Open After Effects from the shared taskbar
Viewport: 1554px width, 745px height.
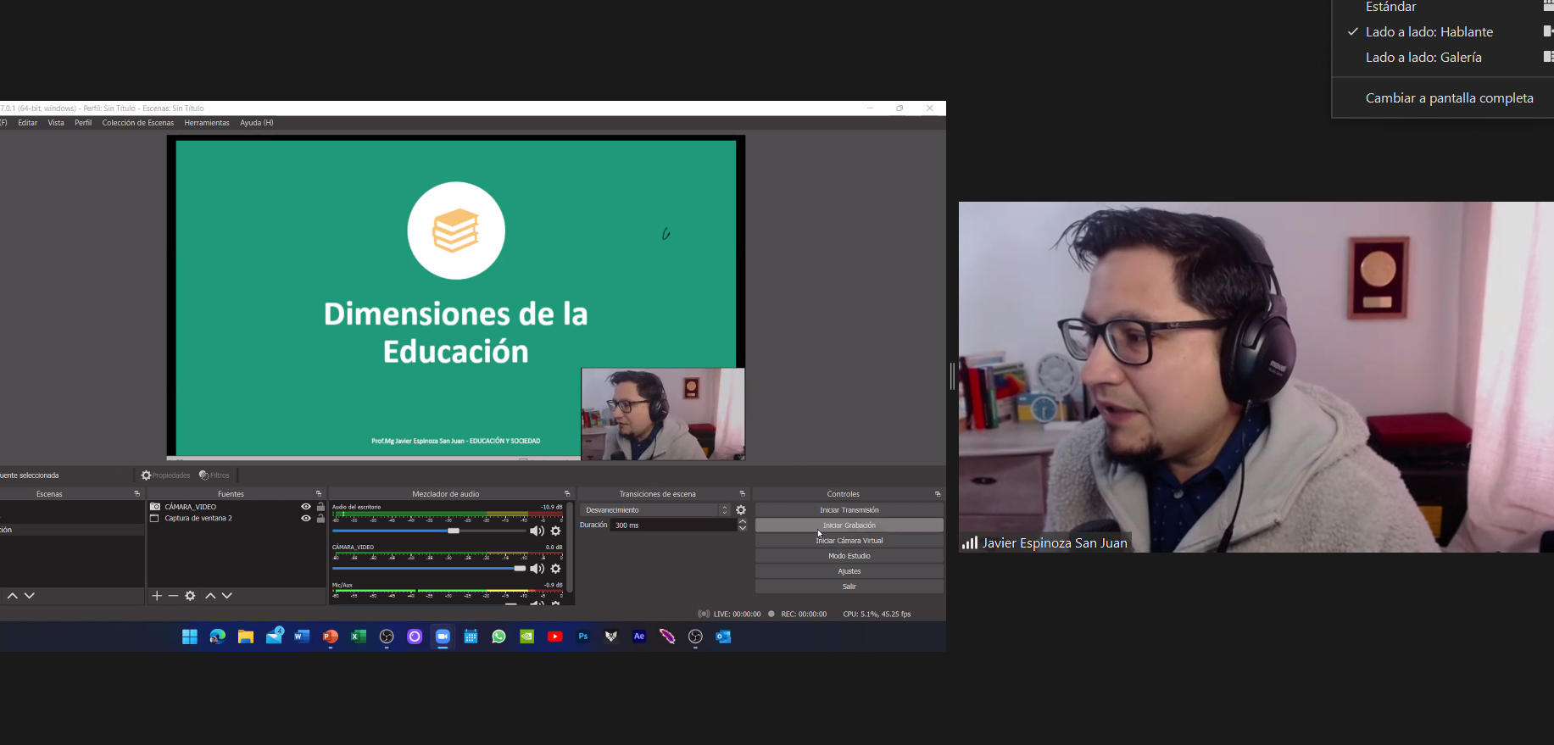[x=639, y=637]
